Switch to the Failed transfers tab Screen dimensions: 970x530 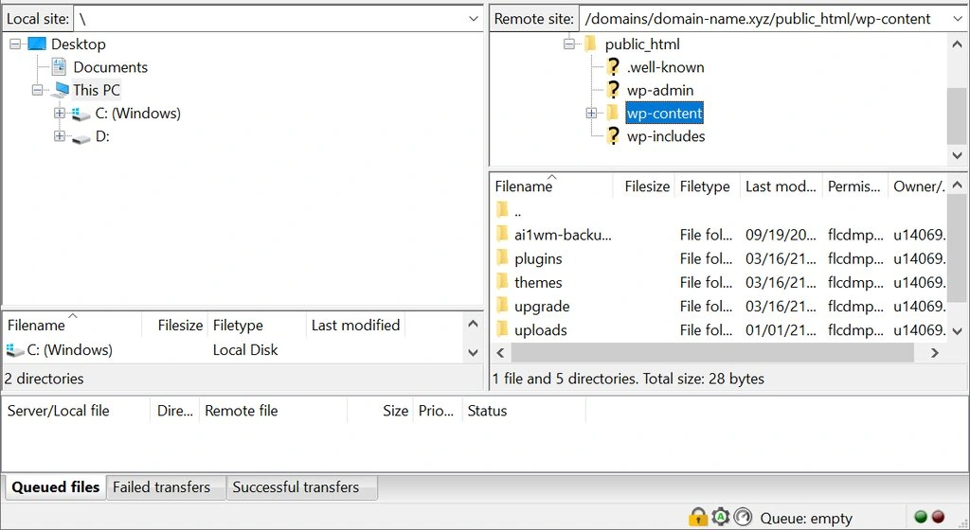(x=161, y=487)
